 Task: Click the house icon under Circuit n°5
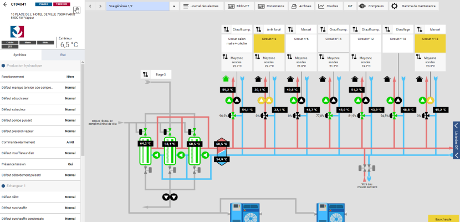[290, 79]
